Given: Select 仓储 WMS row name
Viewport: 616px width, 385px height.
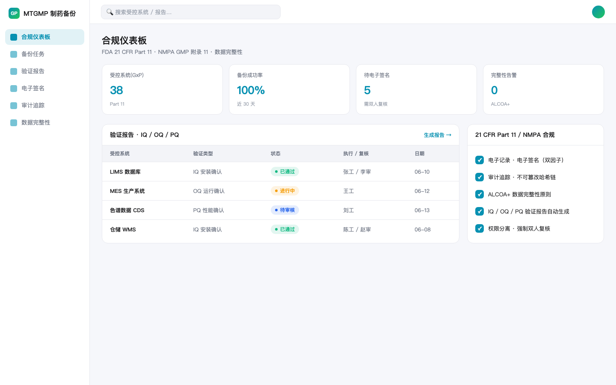Looking at the screenshot, I should 123,230.
